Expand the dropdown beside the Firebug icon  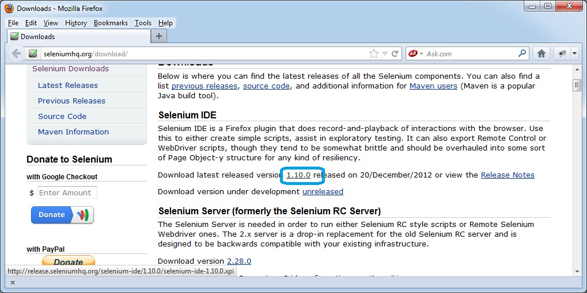tap(575, 54)
